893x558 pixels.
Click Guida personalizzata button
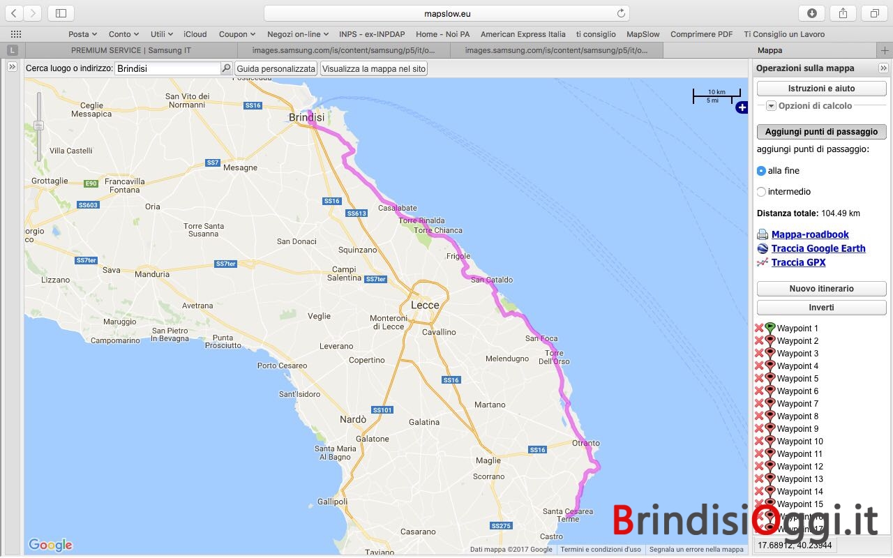click(x=276, y=68)
